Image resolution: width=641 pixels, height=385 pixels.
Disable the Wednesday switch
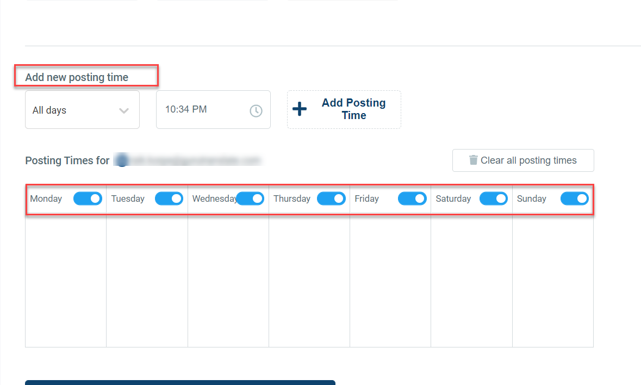pyautogui.click(x=250, y=198)
